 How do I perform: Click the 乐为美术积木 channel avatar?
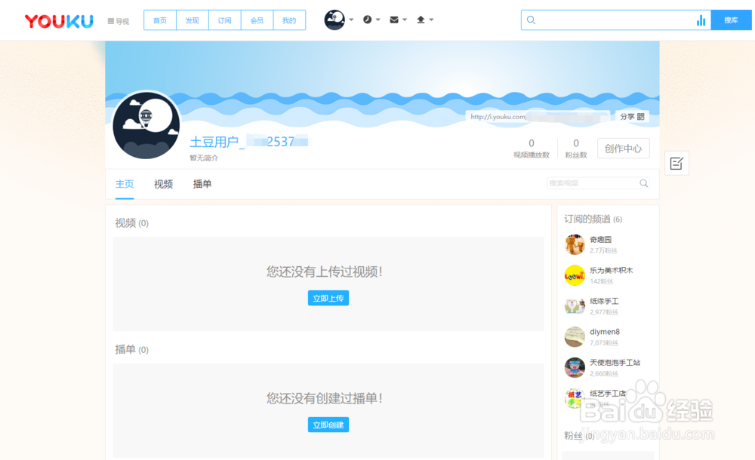[x=575, y=275]
